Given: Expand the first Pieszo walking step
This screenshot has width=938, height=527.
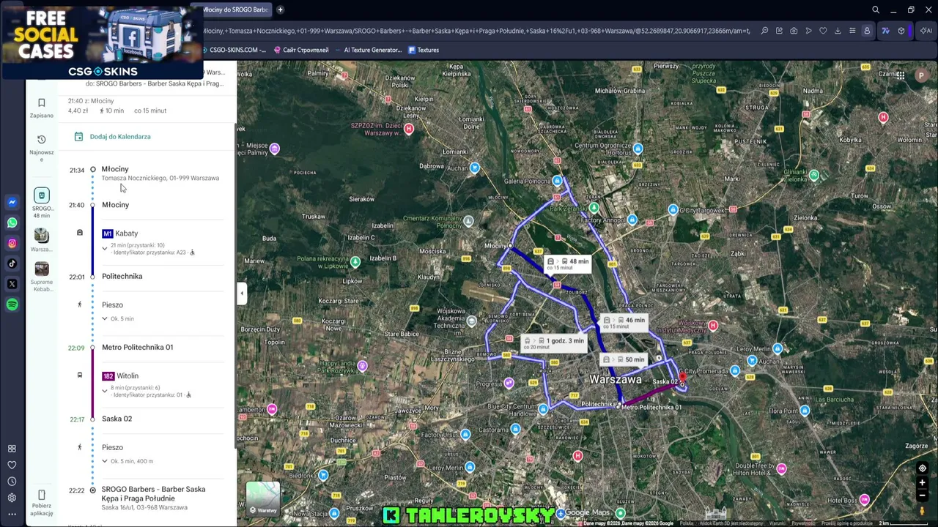Looking at the screenshot, I should coord(105,319).
